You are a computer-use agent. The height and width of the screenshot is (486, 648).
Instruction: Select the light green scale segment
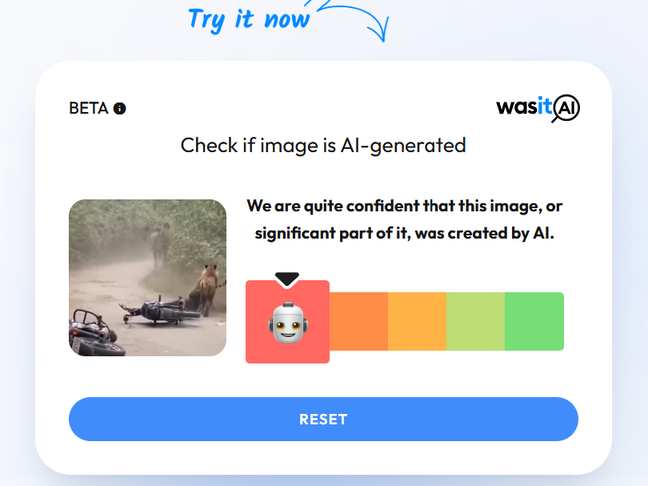[x=476, y=321]
